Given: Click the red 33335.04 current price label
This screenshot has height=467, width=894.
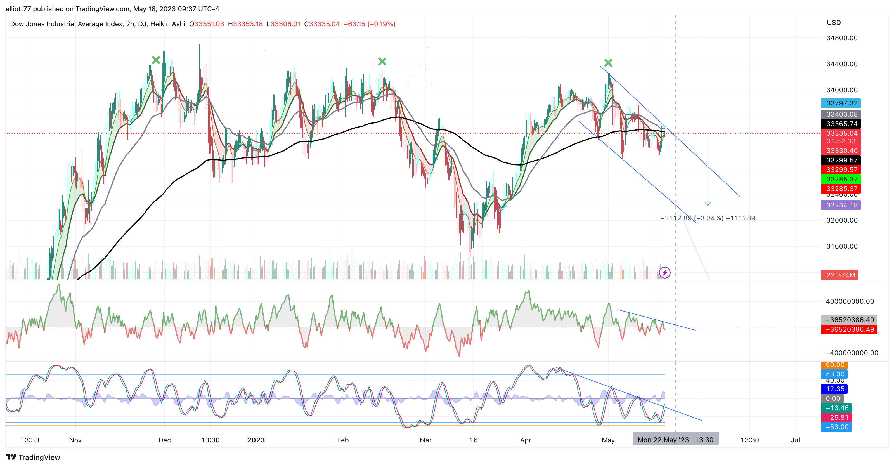Looking at the screenshot, I should point(841,133).
